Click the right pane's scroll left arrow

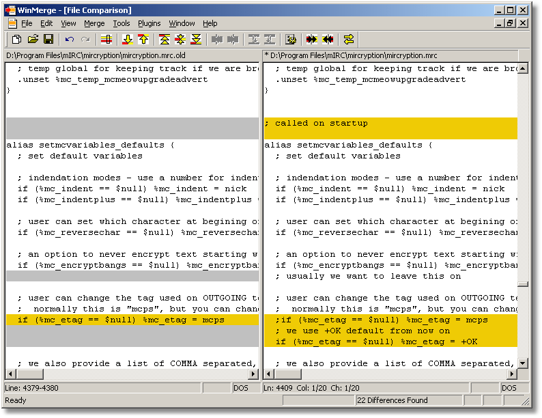(268, 374)
